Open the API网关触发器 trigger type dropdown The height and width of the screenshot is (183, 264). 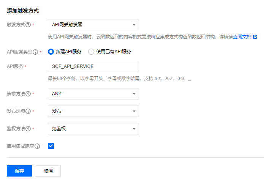click(x=93, y=25)
